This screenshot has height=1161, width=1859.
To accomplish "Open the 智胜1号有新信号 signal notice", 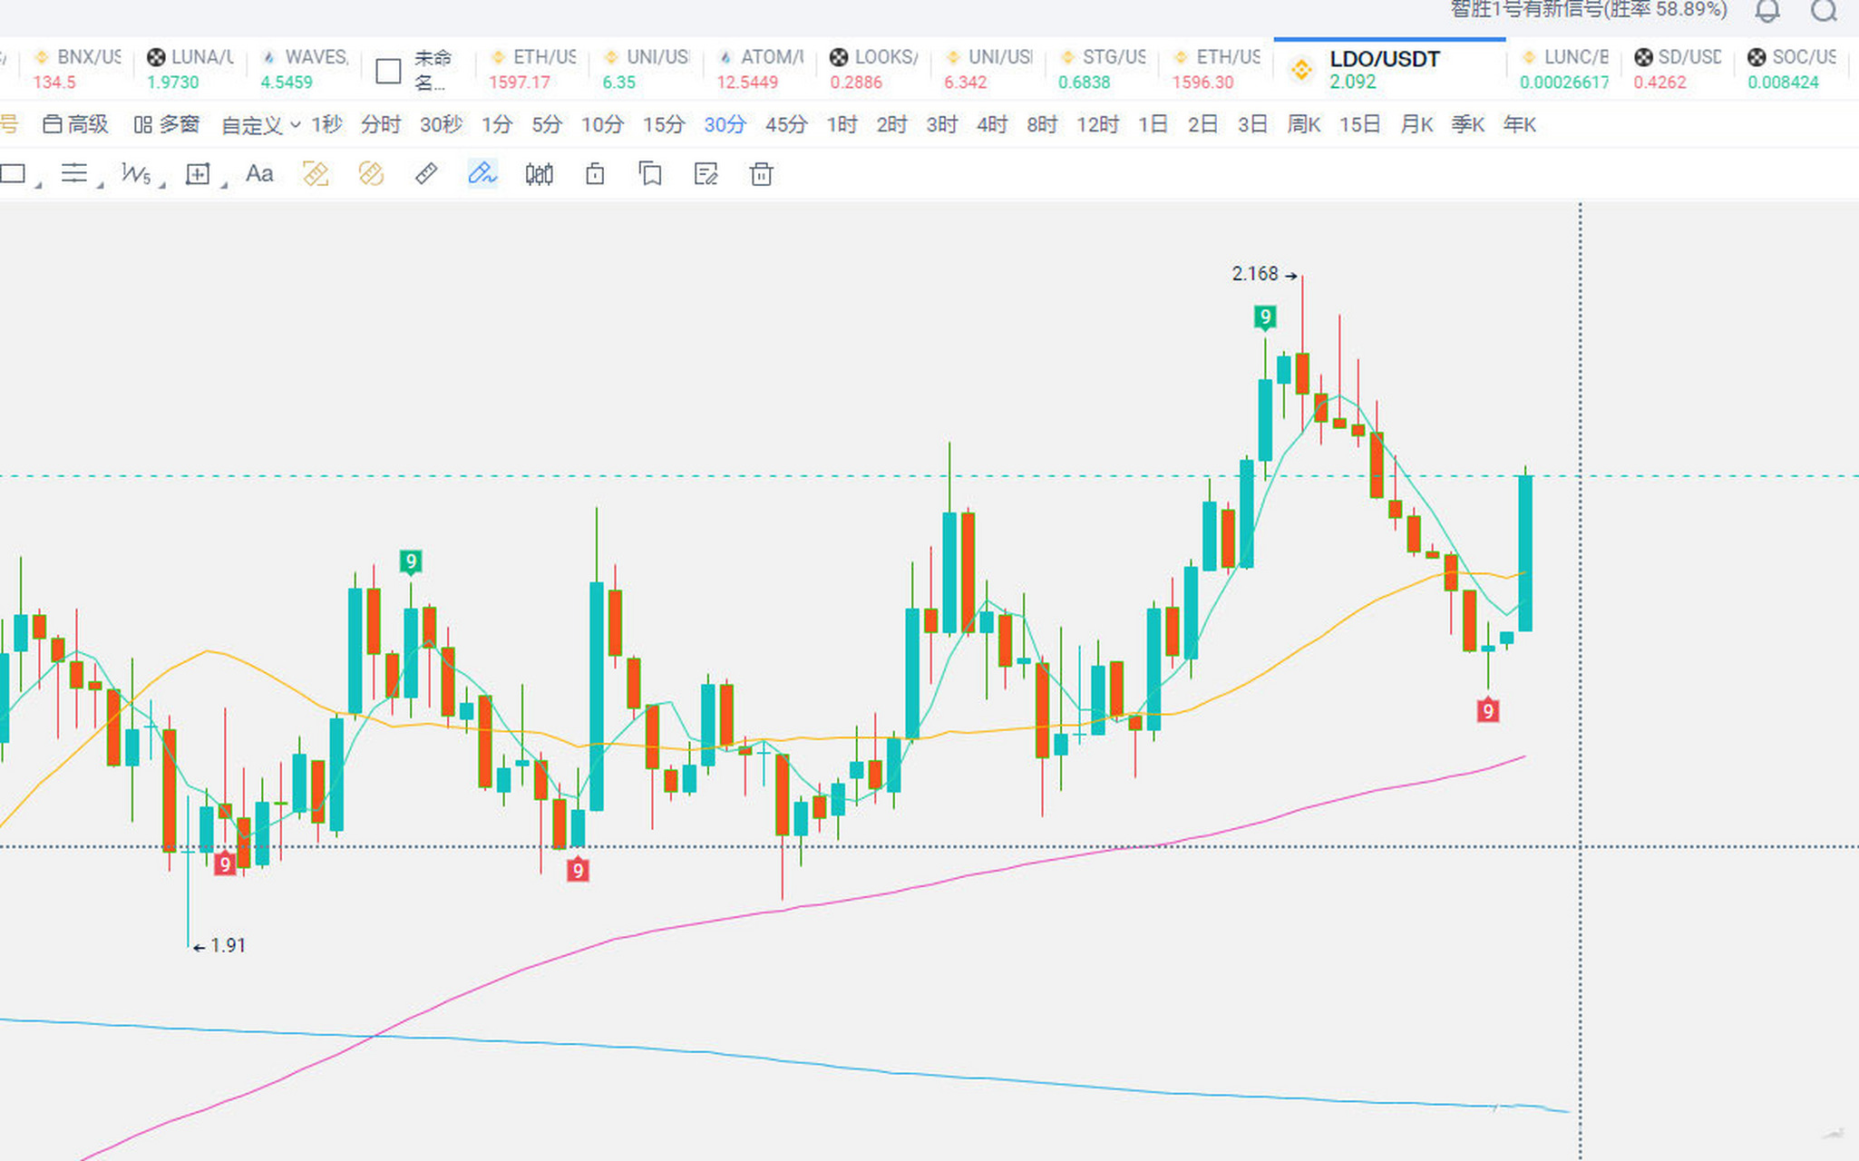I will (1588, 10).
